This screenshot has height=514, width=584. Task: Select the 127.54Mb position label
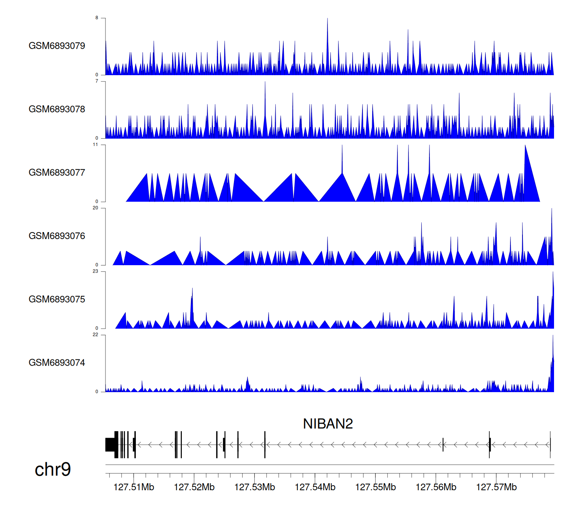coord(315,487)
